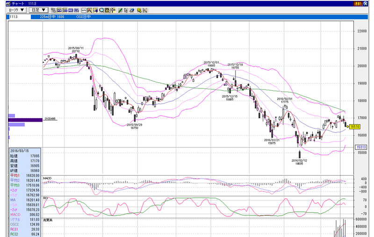Click the OSCI 124.99 row
The image size is (374, 237).
[25, 224]
